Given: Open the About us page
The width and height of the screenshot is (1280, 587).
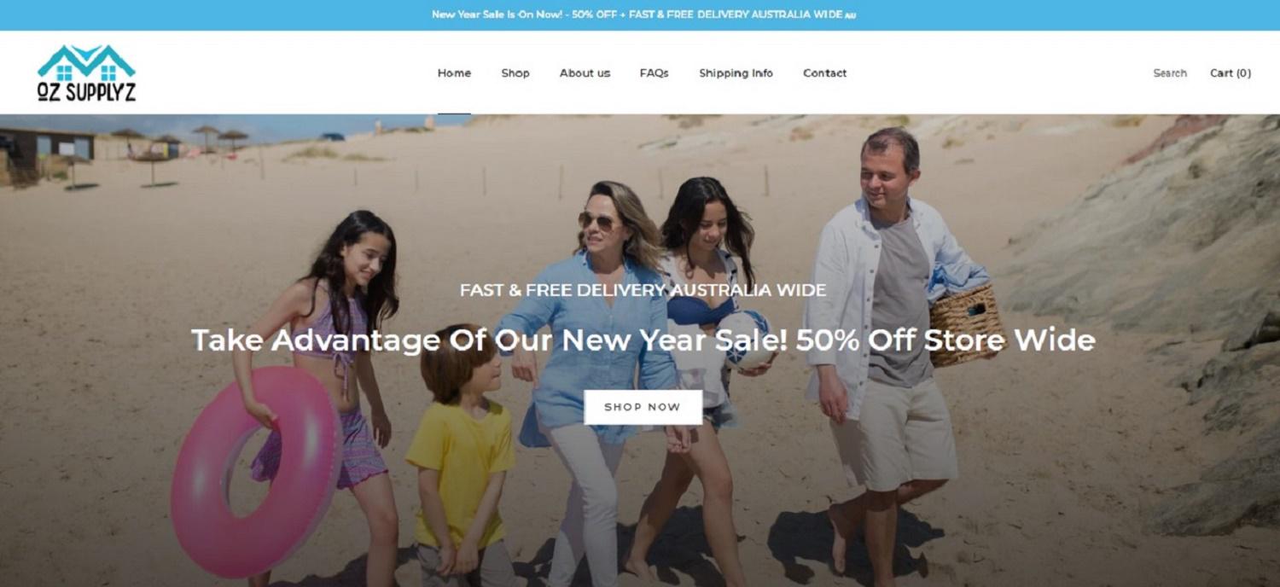Looking at the screenshot, I should pos(585,73).
